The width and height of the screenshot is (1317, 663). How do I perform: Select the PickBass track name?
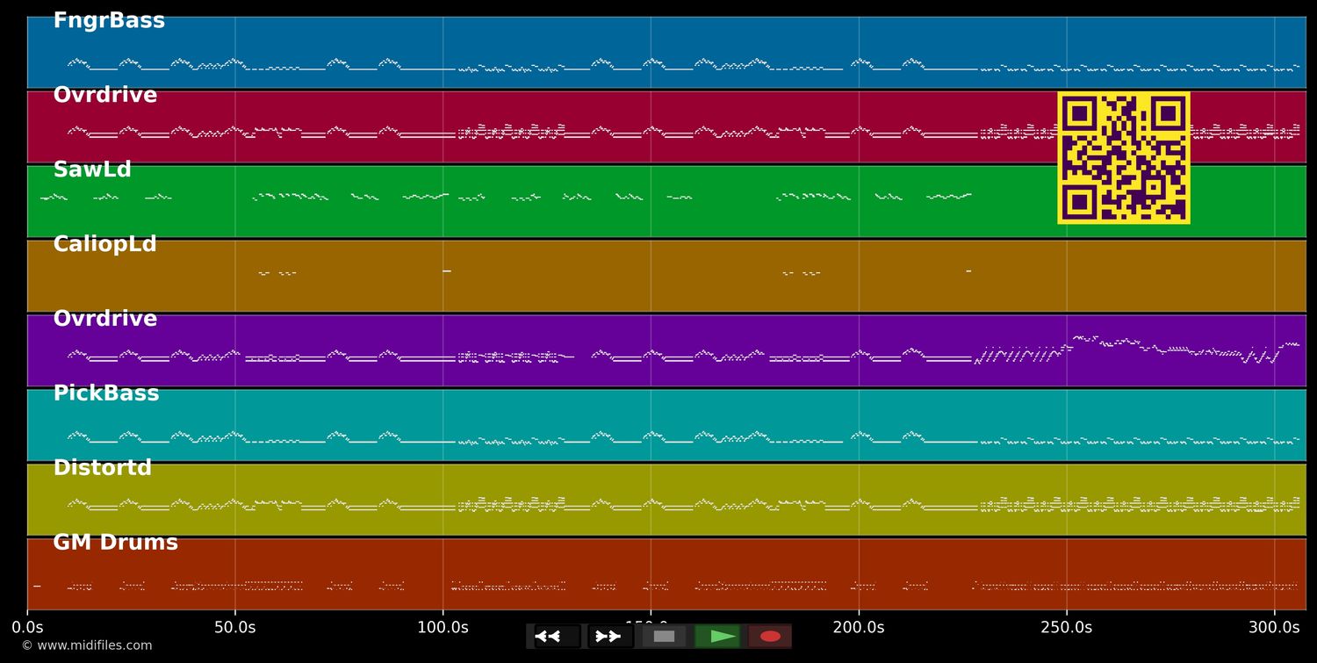(105, 393)
